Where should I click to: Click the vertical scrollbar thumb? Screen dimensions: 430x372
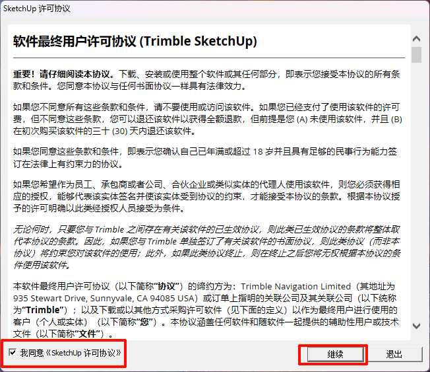[x=416, y=55]
